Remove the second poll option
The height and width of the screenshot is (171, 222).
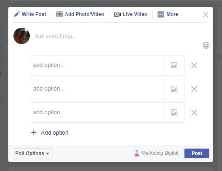pos(194,89)
